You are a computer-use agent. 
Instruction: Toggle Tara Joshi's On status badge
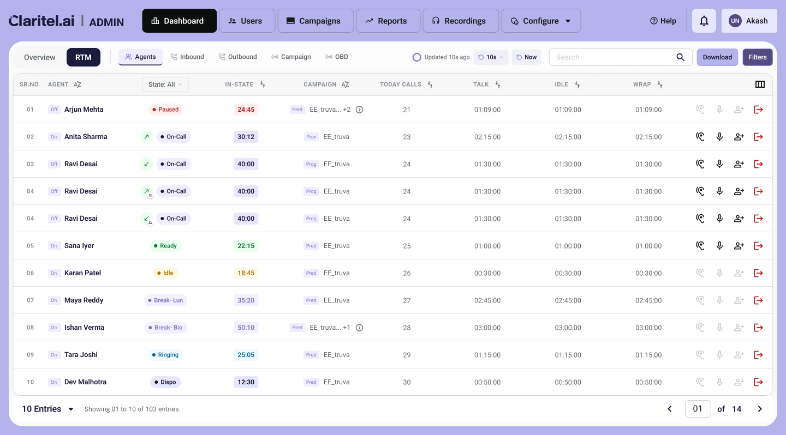click(54, 355)
